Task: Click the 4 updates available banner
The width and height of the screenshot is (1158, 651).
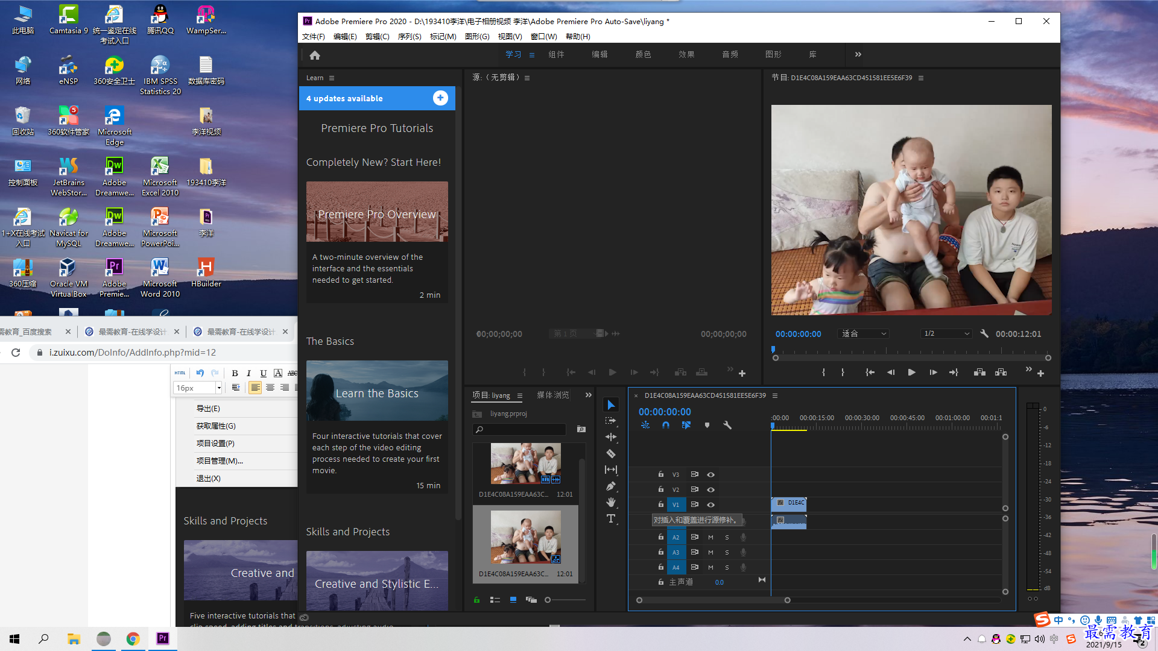Action: [x=377, y=98]
